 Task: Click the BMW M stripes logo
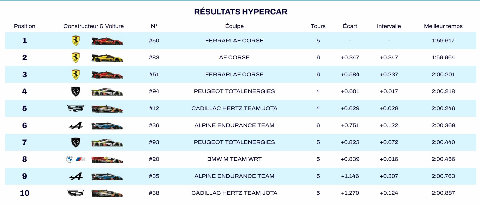[x=80, y=159]
